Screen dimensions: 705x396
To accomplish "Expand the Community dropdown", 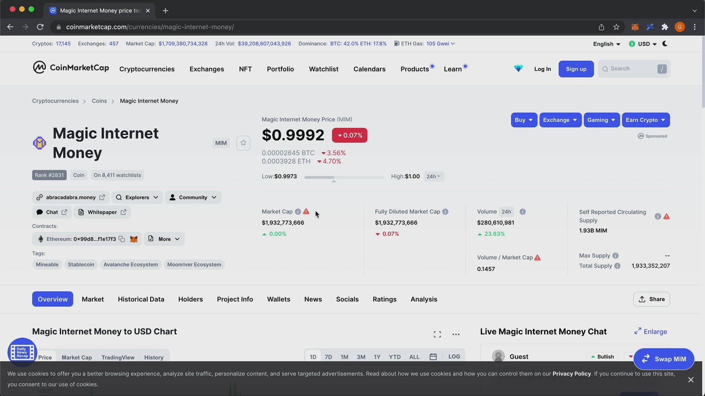I will click(x=193, y=197).
